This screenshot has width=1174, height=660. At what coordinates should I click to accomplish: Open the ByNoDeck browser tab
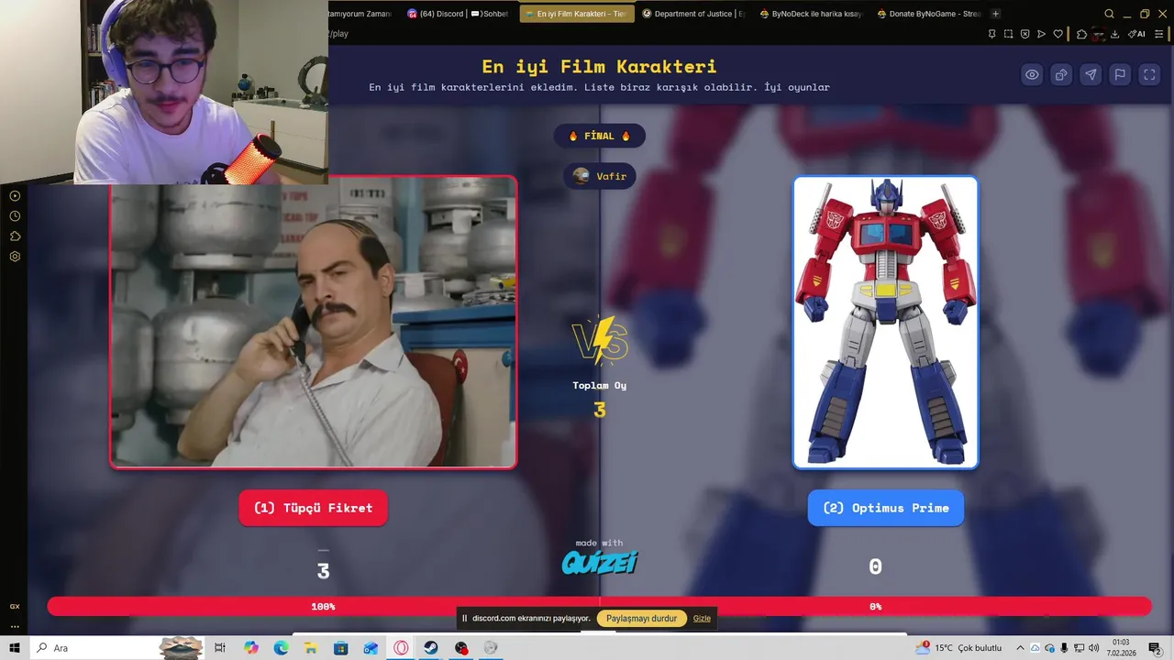pos(811,14)
